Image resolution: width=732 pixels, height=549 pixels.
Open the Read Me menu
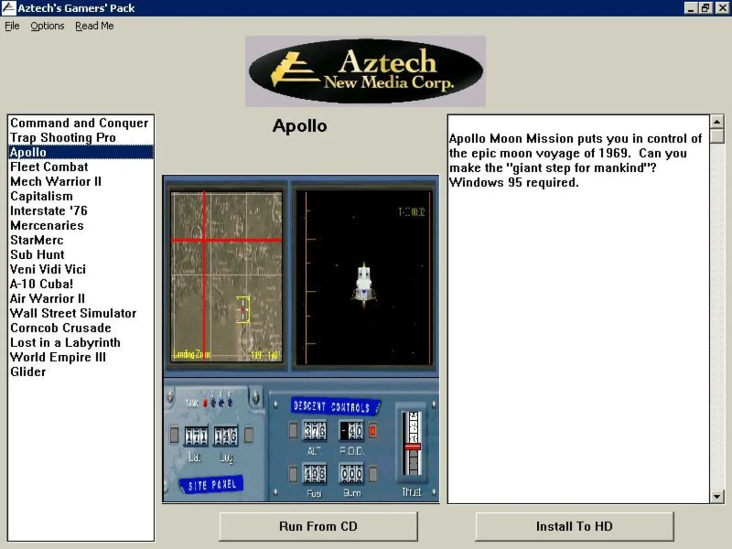[x=95, y=26]
